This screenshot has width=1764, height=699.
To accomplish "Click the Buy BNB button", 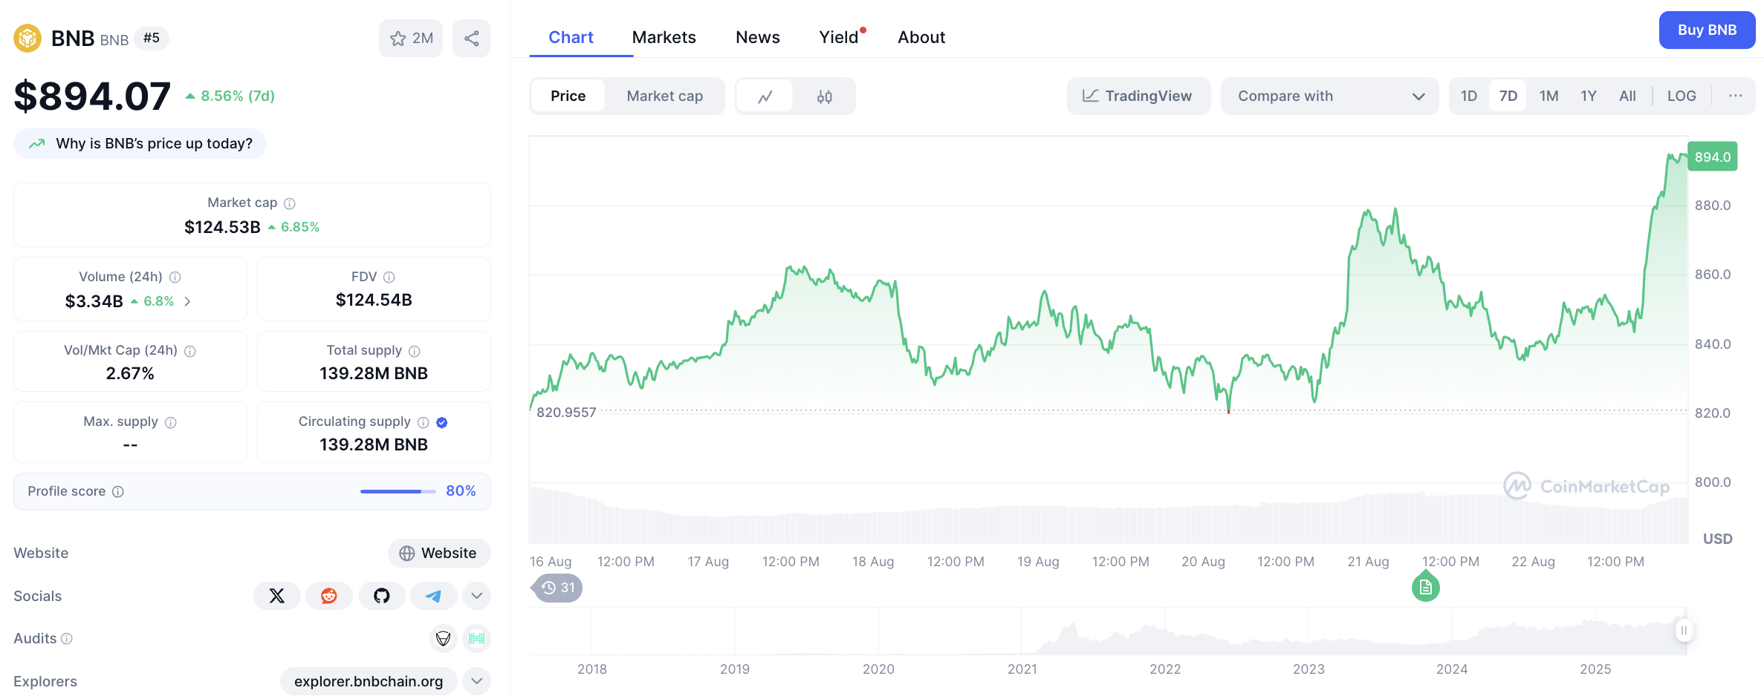I will coord(1707,30).
